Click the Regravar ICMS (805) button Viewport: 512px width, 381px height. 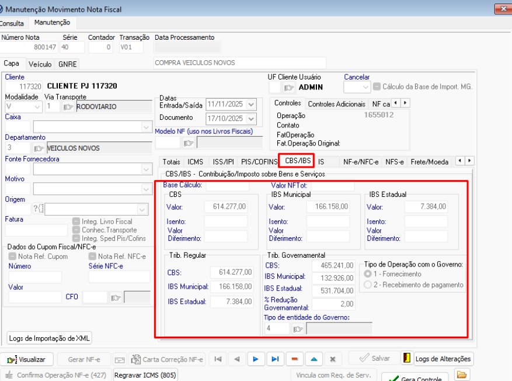point(145,375)
